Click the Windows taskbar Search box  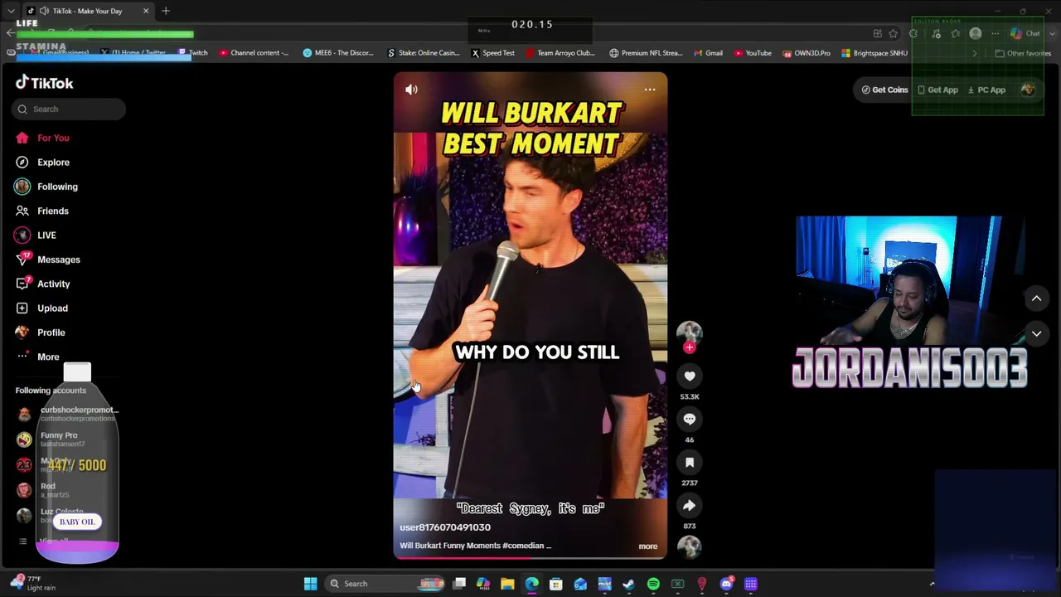385,584
